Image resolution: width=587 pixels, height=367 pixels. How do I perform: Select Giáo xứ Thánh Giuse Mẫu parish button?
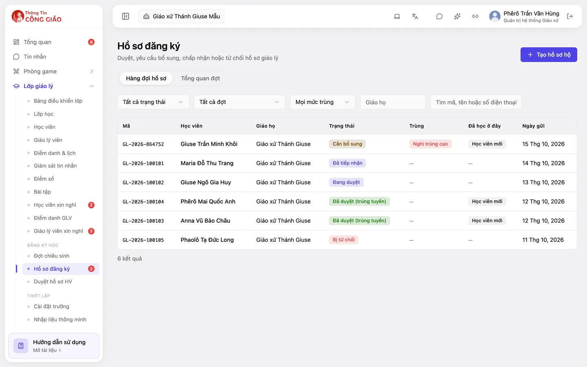point(182,16)
